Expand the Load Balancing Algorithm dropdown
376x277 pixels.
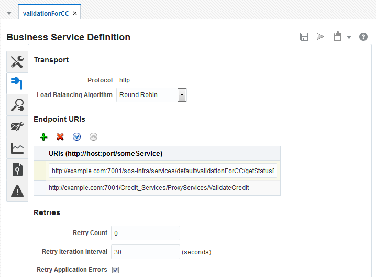click(182, 95)
